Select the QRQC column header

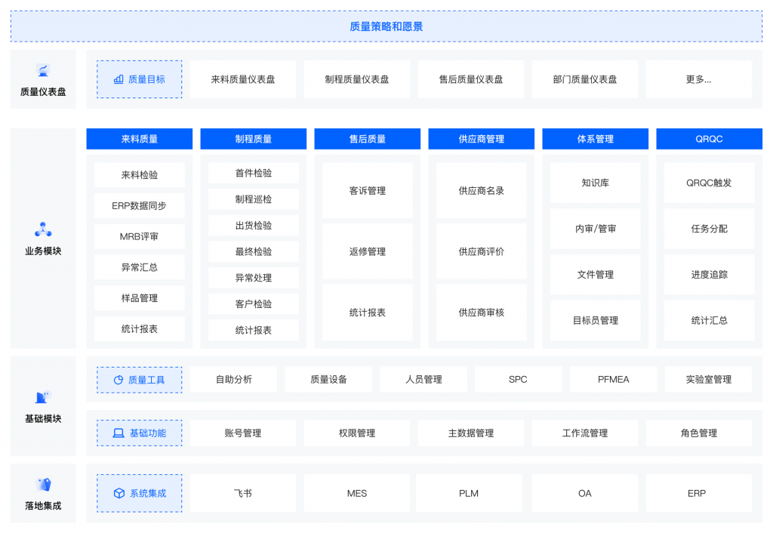click(709, 139)
